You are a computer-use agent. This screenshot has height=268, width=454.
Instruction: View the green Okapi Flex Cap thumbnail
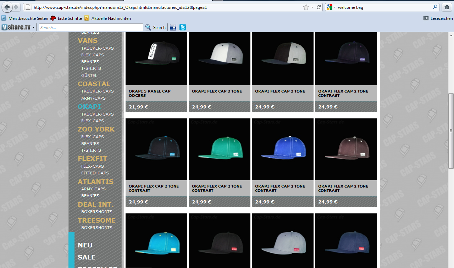219,149
